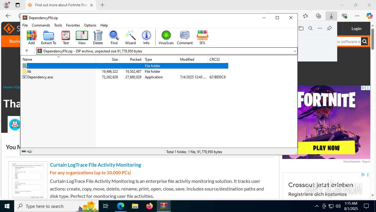Viewport: 376px width, 212px height.
Task: Run Test on the archive
Action: click(66, 37)
